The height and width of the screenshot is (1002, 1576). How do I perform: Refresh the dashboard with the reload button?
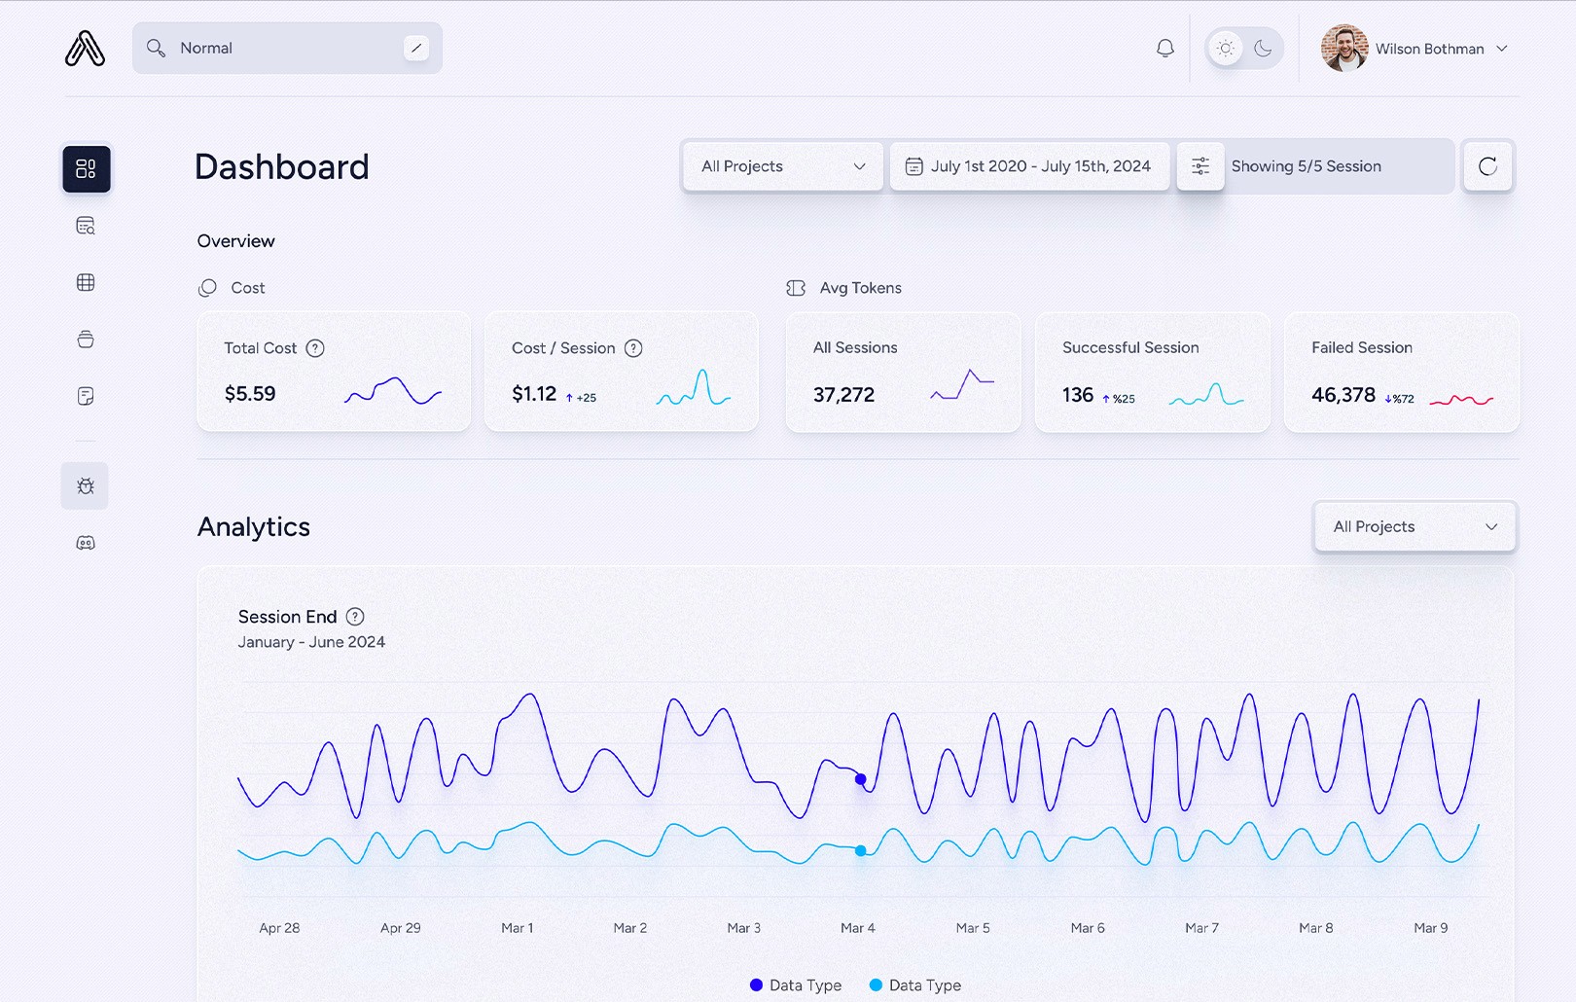[1487, 165]
